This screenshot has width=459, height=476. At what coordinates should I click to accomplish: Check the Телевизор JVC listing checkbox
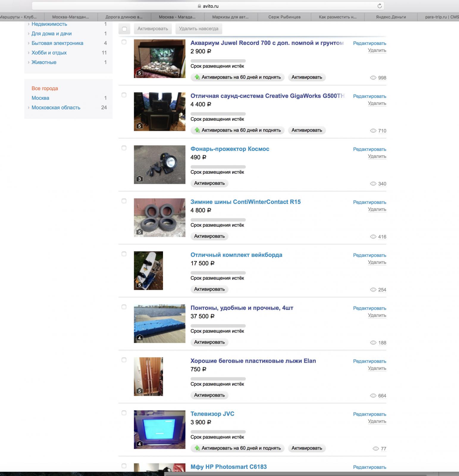click(124, 413)
